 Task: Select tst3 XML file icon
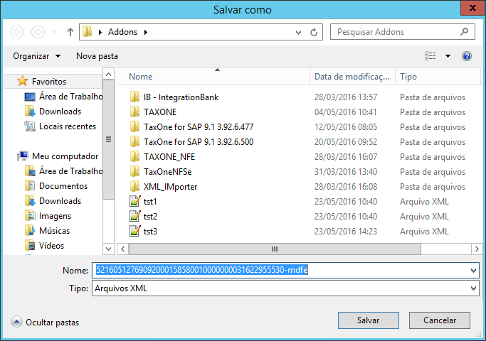tap(134, 231)
